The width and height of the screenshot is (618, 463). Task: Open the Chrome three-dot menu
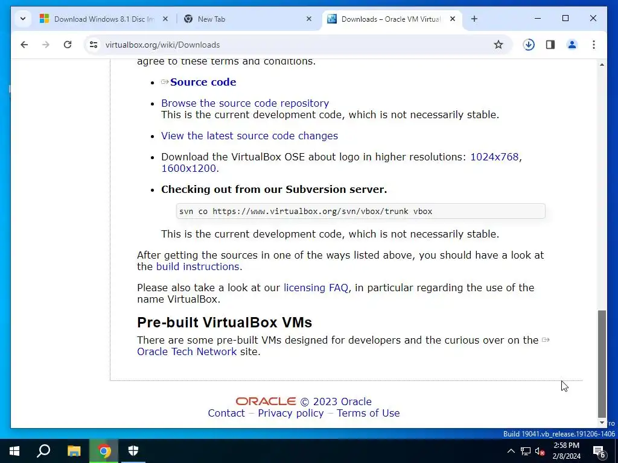coord(594,45)
